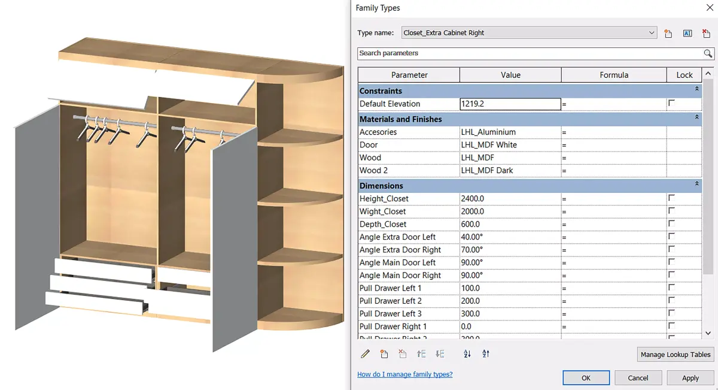The width and height of the screenshot is (718, 390).
Task: Sort parameters in descending order
Action: 486,353
